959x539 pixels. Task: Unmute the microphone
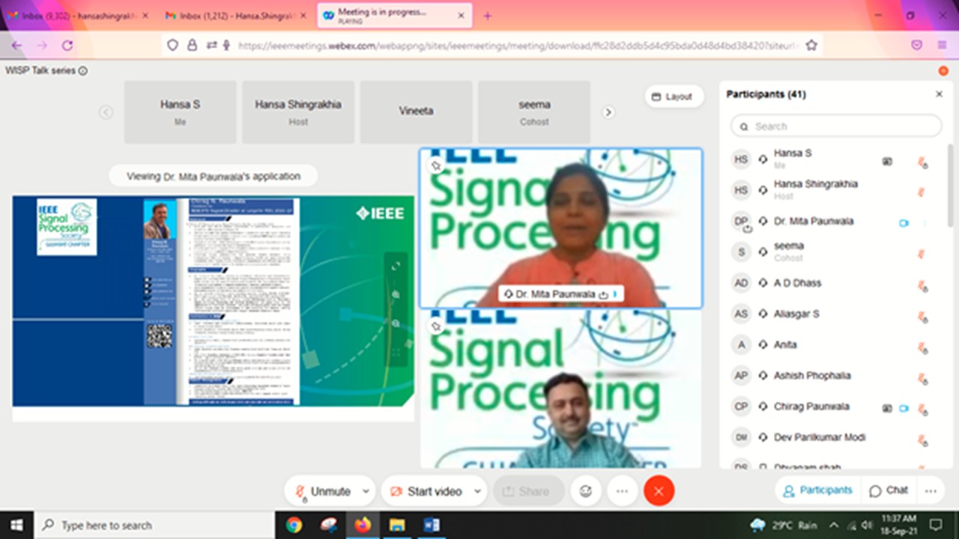[323, 491]
